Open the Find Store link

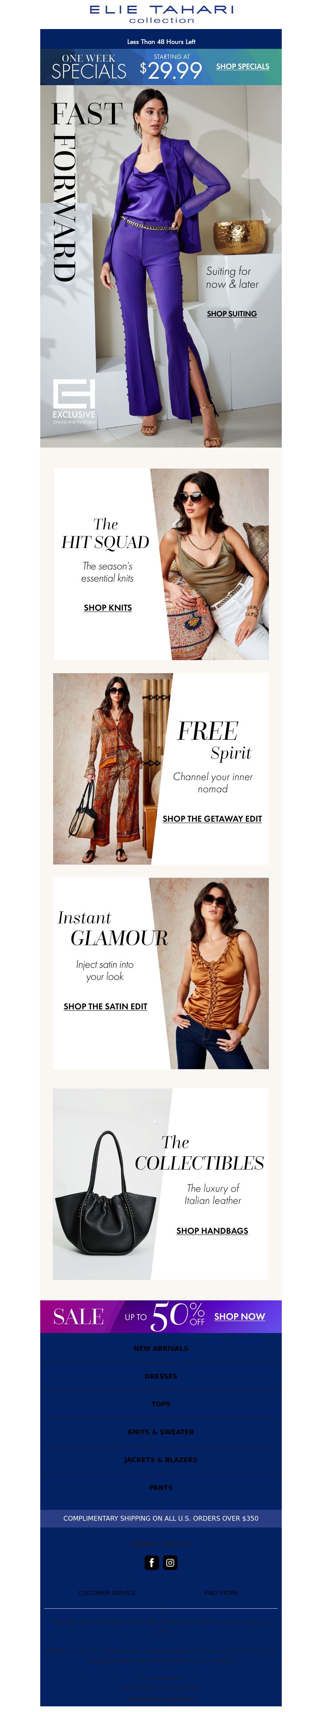click(x=221, y=1593)
